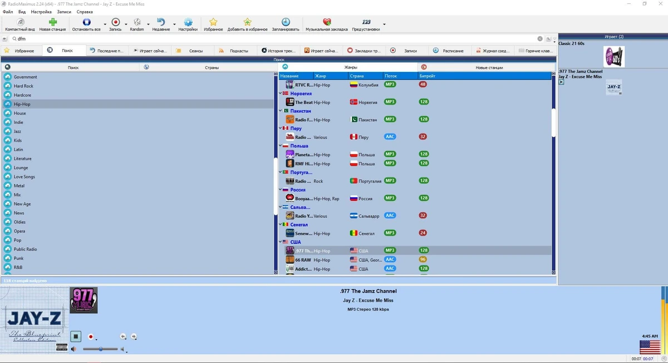Open the Файл menu
668x363 pixels.
(x=8, y=12)
